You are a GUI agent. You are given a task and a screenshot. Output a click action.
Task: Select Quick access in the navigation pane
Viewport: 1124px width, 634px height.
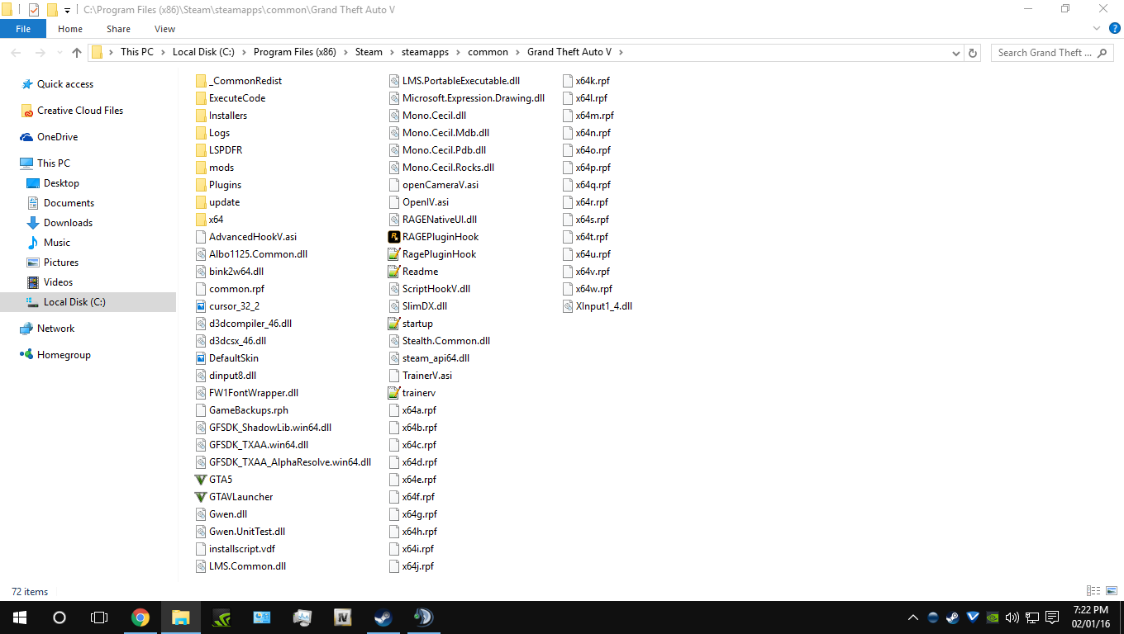(65, 84)
